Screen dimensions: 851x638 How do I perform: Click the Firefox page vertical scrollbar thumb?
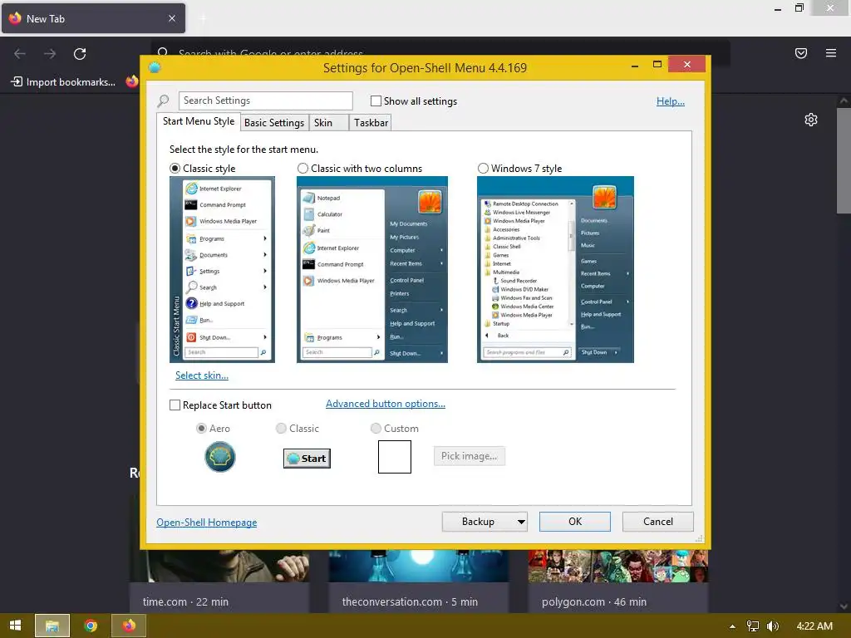[844, 160]
